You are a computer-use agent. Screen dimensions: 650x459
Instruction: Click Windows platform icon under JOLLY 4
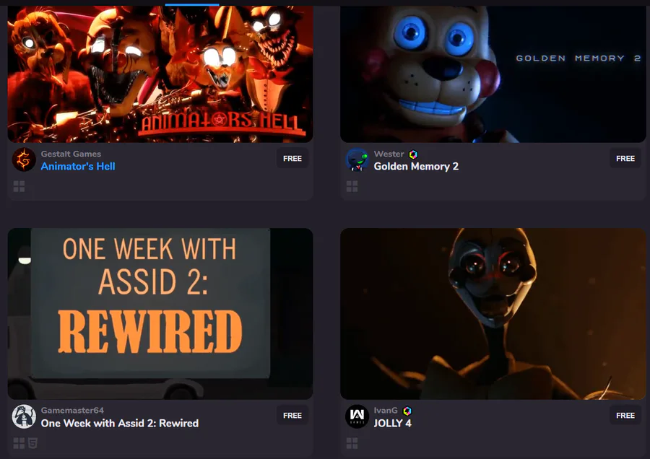pyautogui.click(x=352, y=443)
